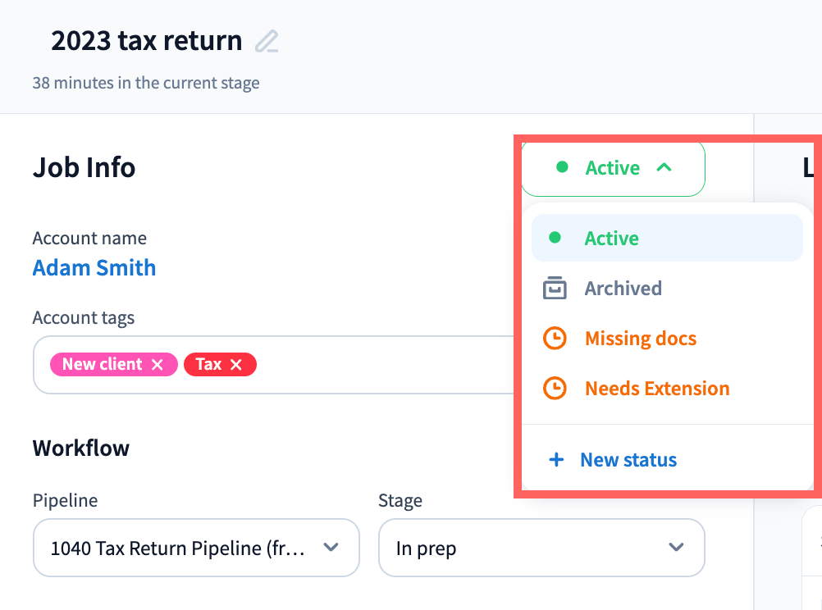The width and height of the screenshot is (822, 610).
Task: Click green dot in Active menu option
Action: 555,239
